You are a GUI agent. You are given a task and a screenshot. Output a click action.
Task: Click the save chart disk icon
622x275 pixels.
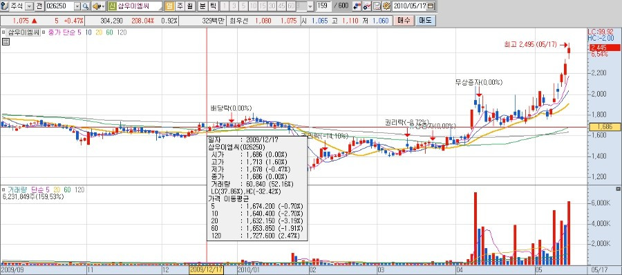[x=377, y=6]
